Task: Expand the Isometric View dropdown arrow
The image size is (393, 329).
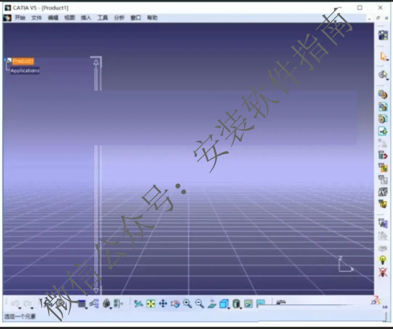Action: pyautogui.click(x=229, y=308)
